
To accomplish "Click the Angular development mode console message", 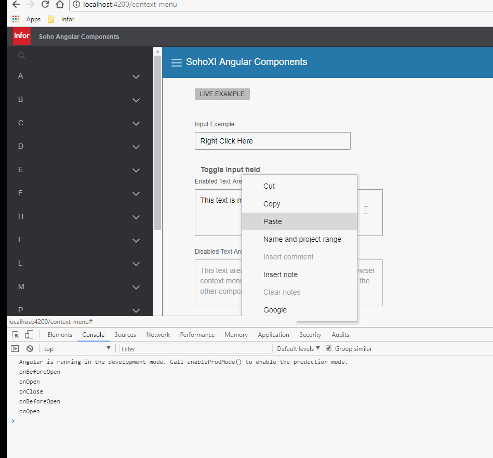I will point(183,362).
